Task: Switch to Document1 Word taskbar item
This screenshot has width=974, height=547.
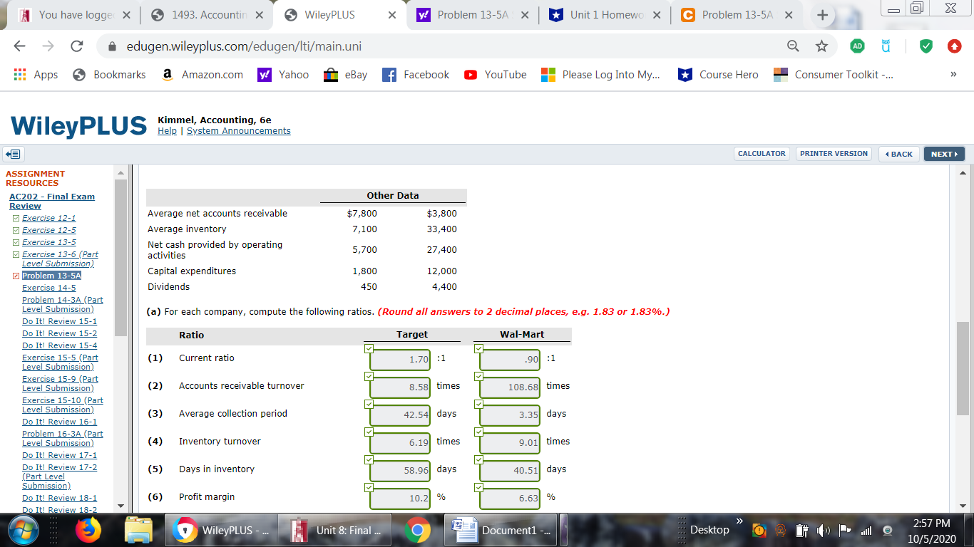Action: (499, 530)
